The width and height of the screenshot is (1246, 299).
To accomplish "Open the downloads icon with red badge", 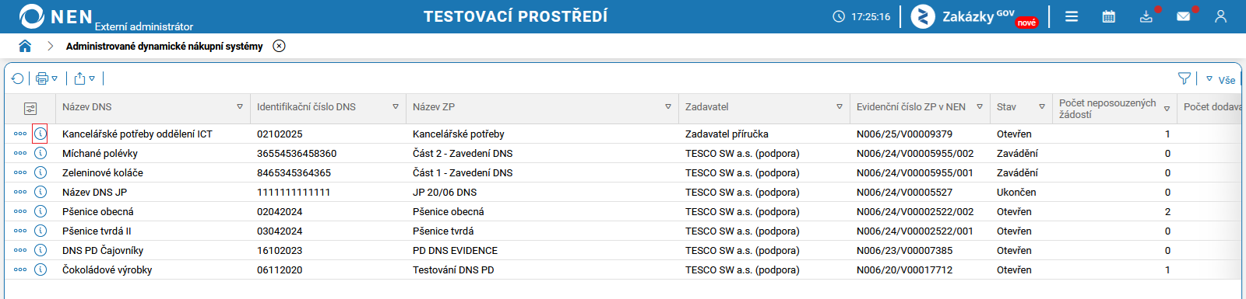I will pos(1146,16).
